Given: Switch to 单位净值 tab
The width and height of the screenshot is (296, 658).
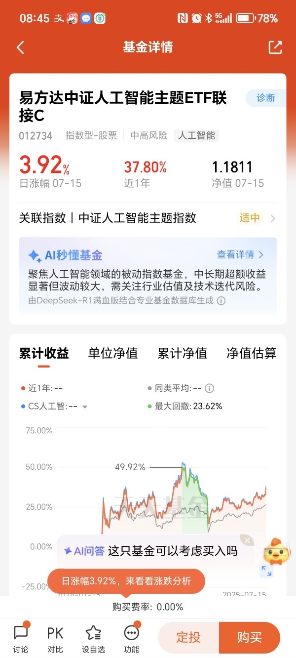Looking at the screenshot, I should [x=113, y=353].
